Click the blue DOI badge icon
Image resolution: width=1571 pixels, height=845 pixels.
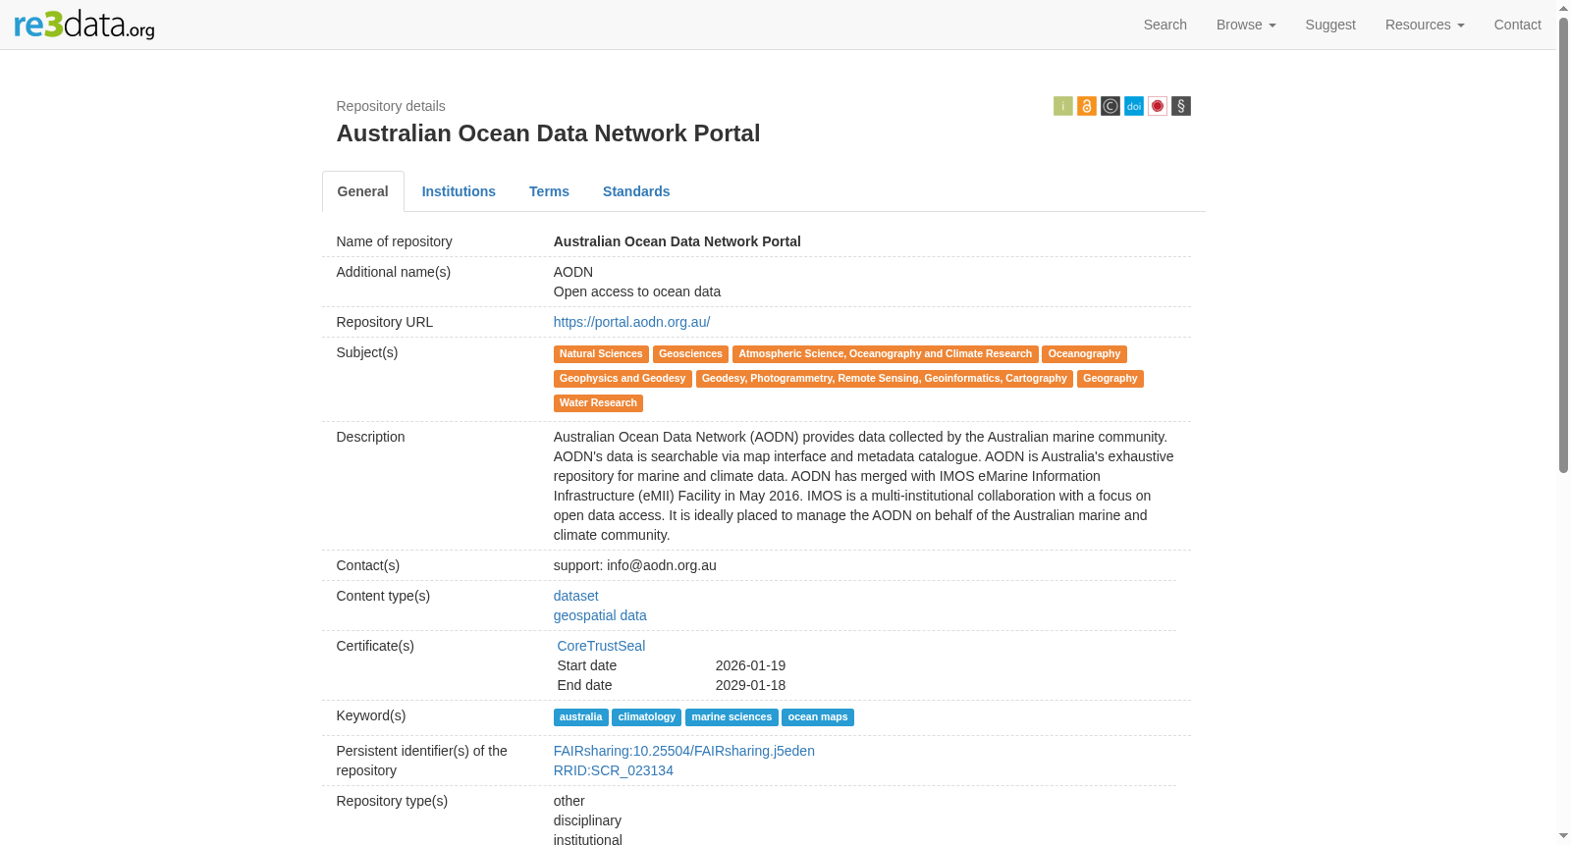click(1134, 106)
